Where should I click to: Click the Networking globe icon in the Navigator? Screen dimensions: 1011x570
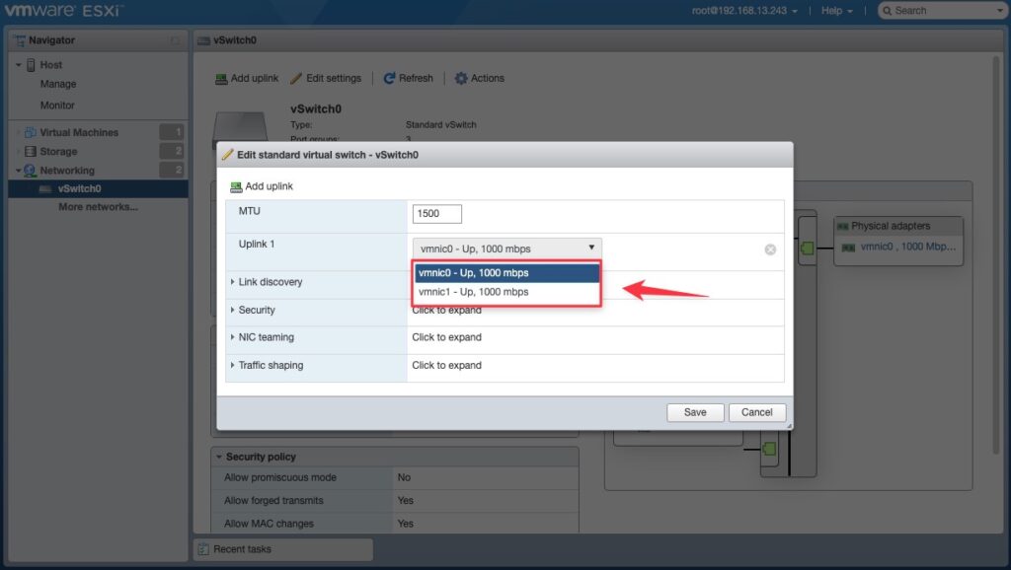tap(30, 171)
